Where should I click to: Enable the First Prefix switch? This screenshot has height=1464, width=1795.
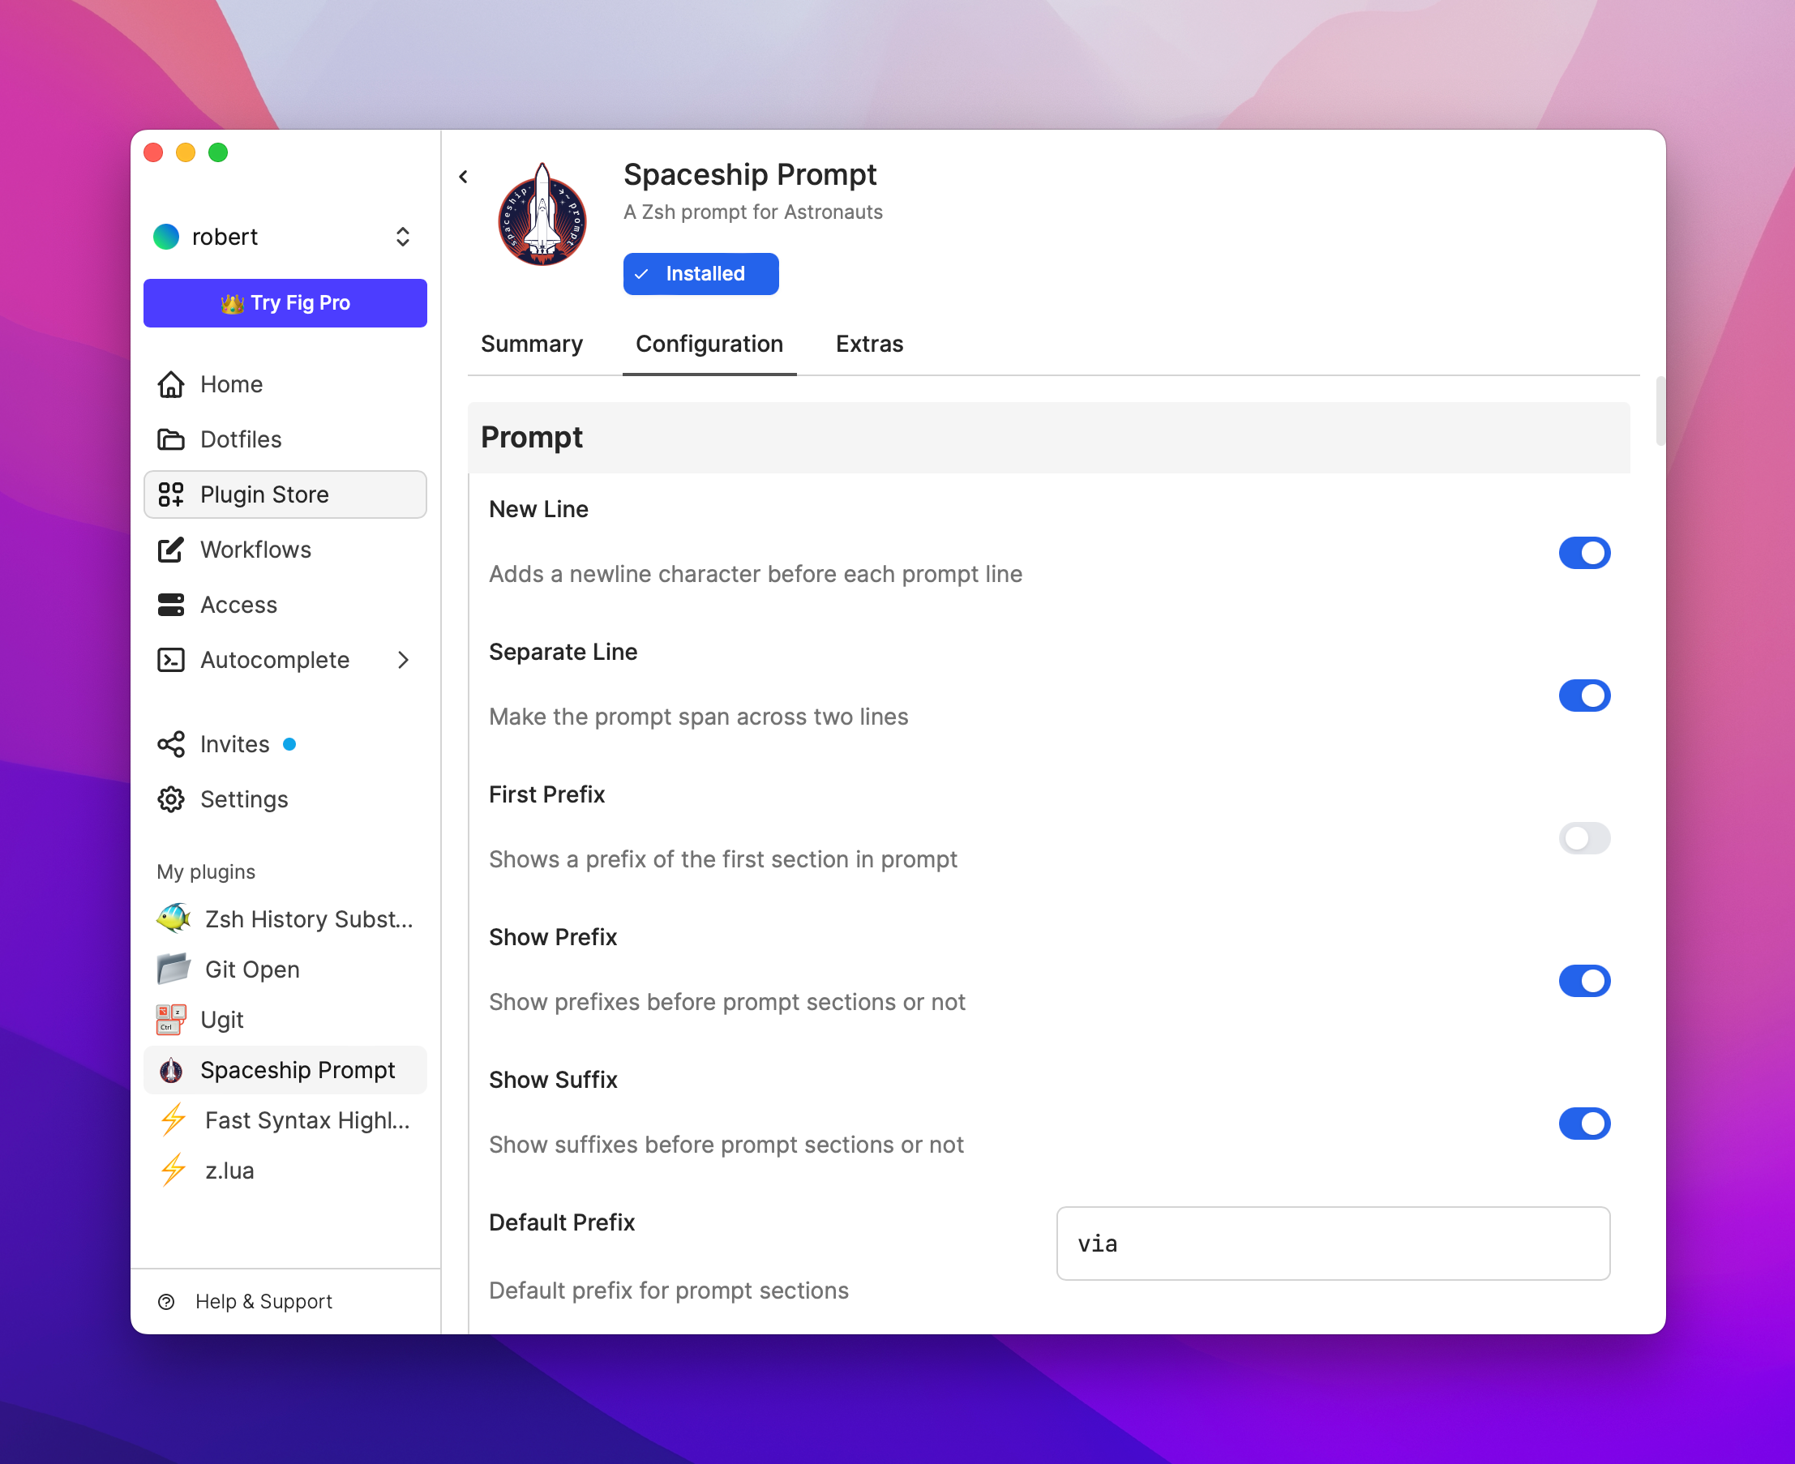(1584, 838)
